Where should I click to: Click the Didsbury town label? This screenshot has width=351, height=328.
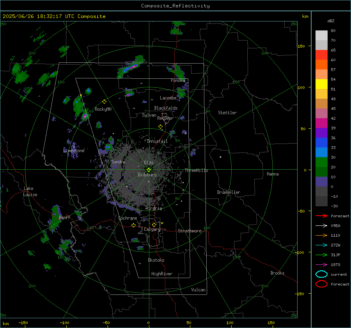pyautogui.click(x=147, y=175)
